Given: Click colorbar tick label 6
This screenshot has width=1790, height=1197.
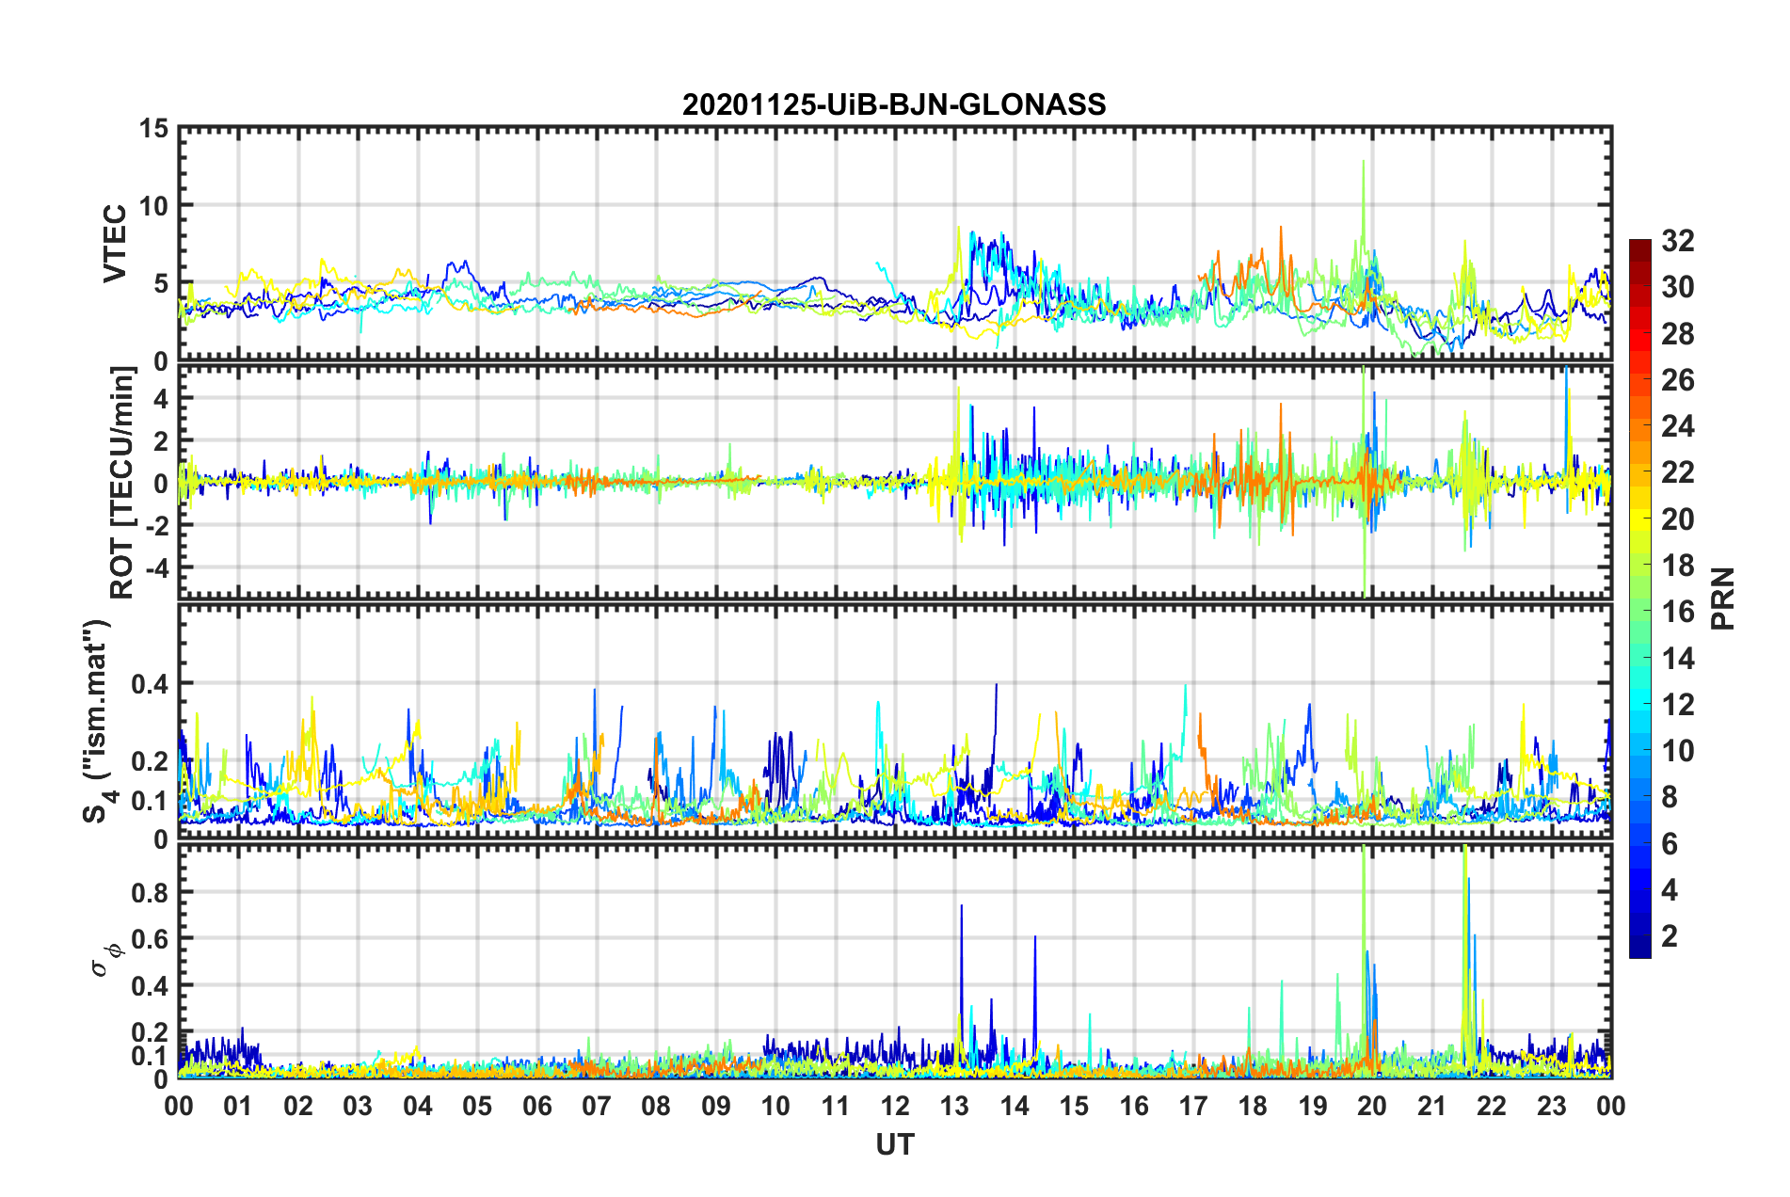Looking at the screenshot, I should 1670,844.
